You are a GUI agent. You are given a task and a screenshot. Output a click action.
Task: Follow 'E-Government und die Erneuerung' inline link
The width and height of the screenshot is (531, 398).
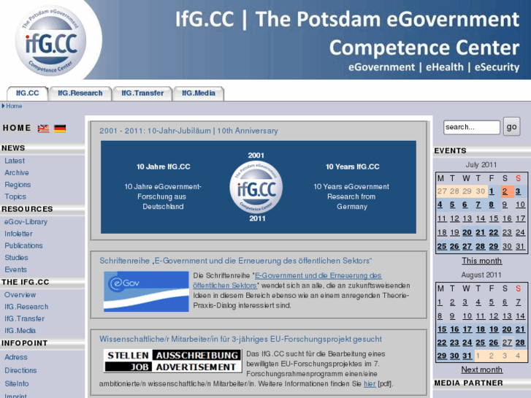(287, 280)
